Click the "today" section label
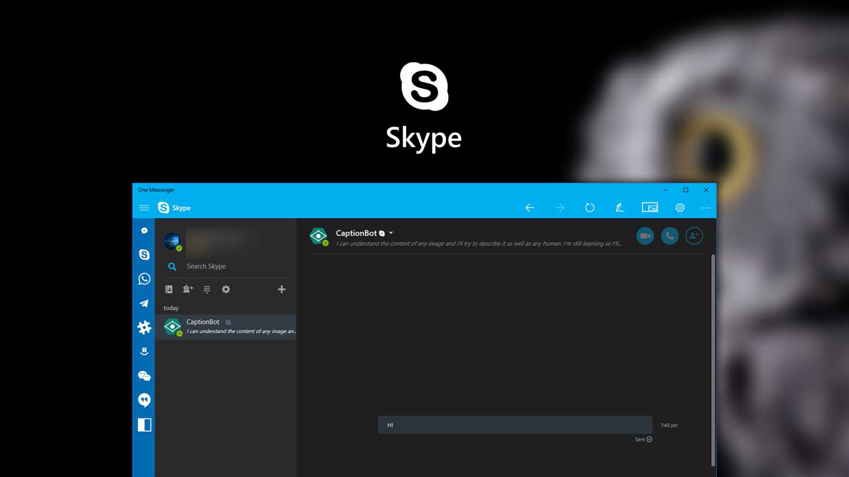The image size is (849, 477). point(171,308)
